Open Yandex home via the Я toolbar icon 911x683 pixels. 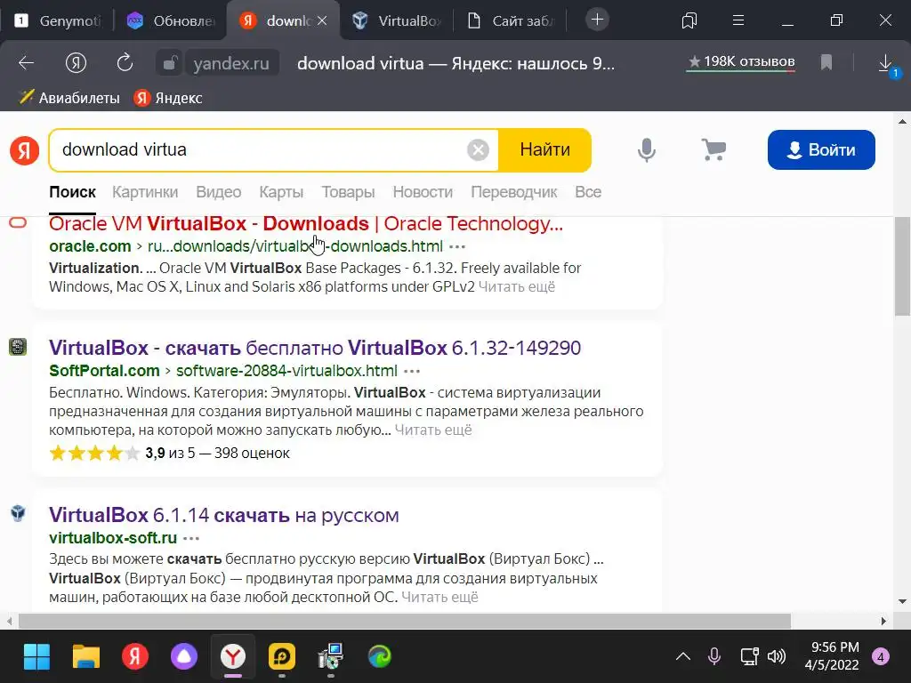(x=76, y=63)
